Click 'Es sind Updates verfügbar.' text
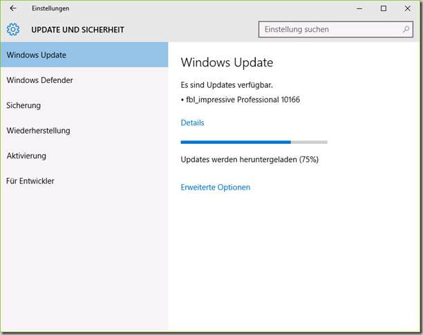 [x=227, y=85]
